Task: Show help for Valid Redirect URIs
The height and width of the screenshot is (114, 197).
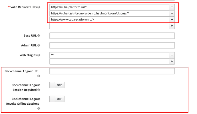Action: click(39, 7)
